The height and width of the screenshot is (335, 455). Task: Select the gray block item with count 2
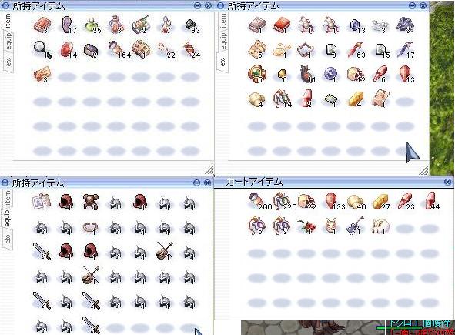tap(91, 51)
